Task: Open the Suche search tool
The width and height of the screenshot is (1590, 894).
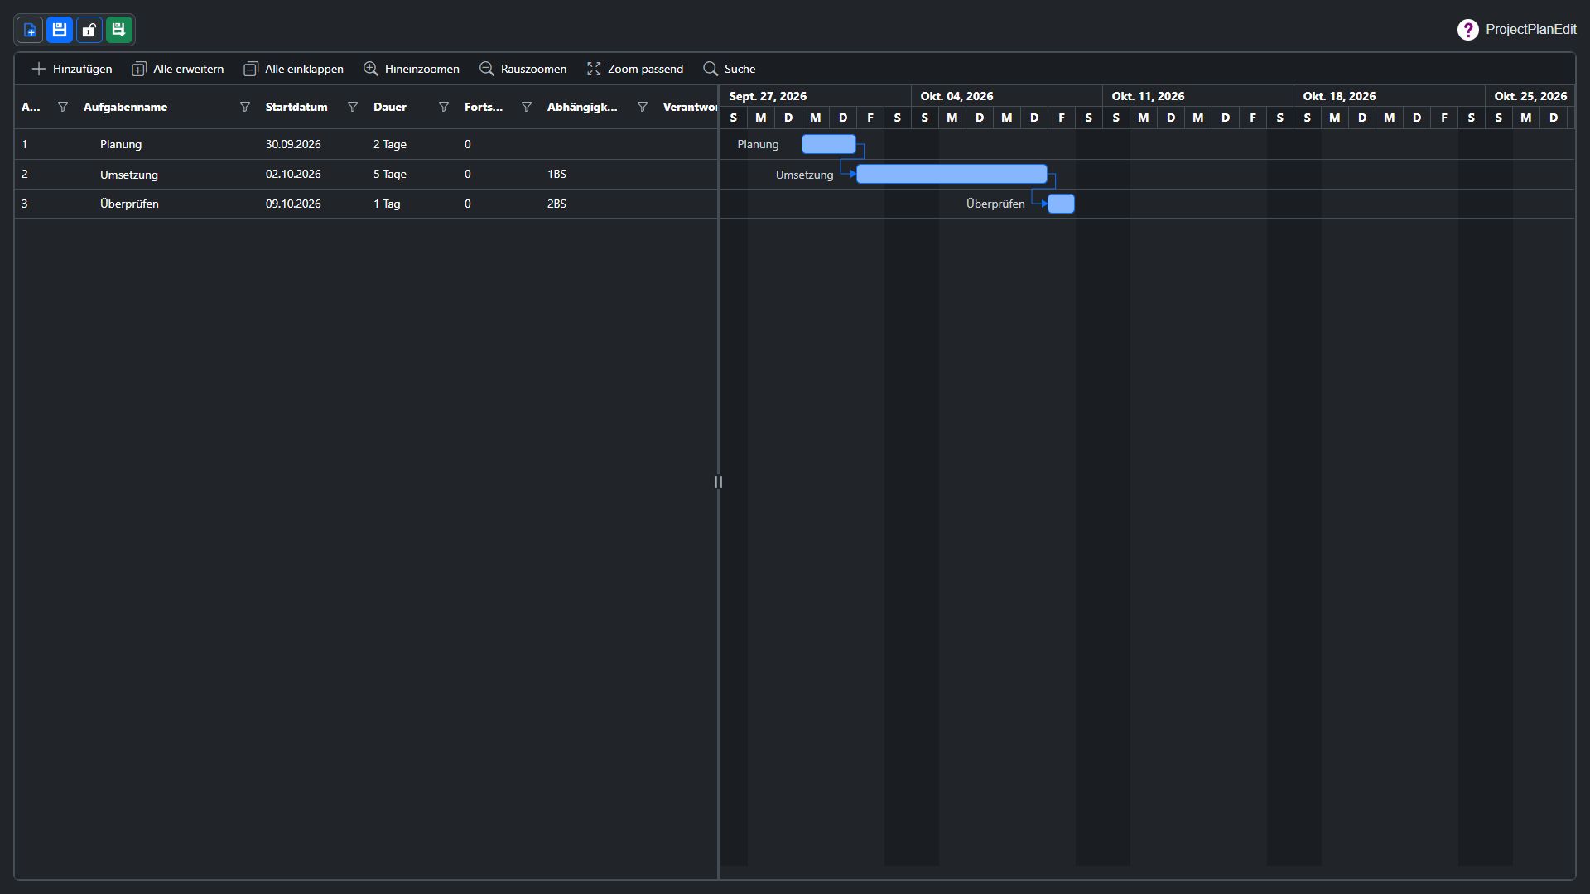Action: pyautogui.click(x=730, y=69)
